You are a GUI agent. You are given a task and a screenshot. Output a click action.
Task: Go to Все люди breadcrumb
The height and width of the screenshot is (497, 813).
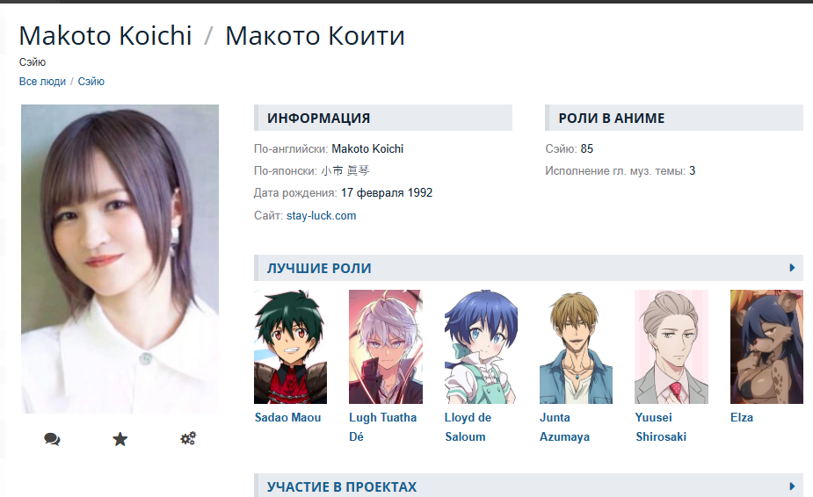42,82
